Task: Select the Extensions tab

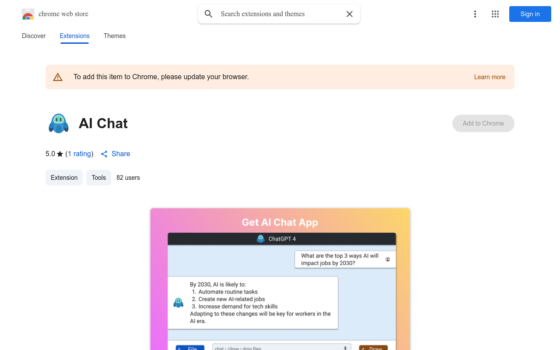Action: tap(75, 36)
